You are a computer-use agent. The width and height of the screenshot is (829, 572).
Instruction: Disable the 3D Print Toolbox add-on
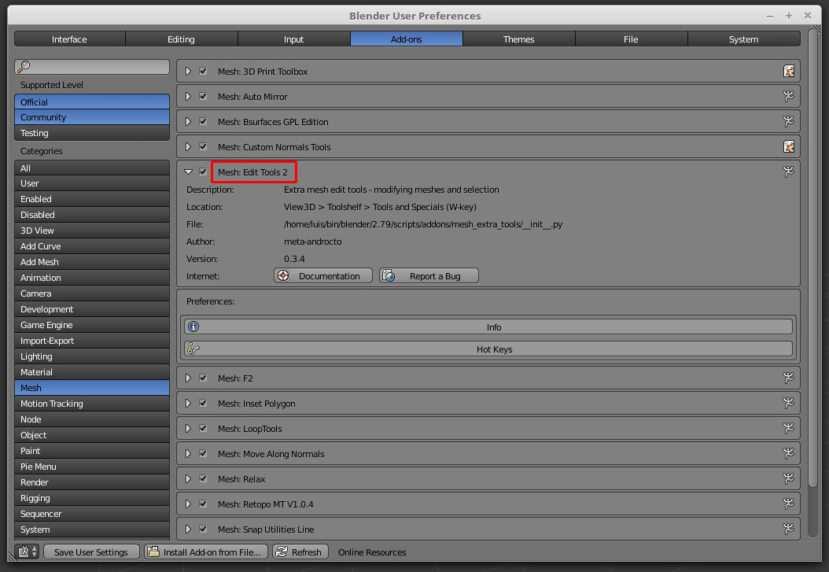pos(203,71)
